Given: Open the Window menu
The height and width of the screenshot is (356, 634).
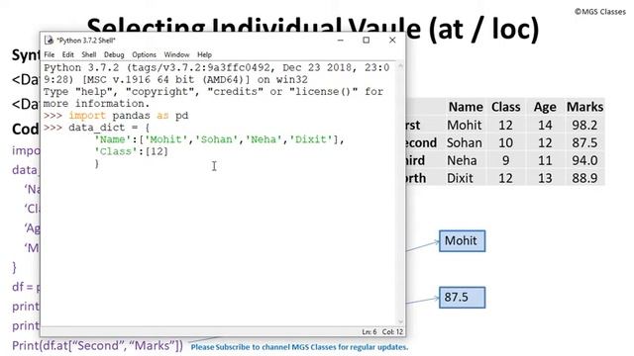Looking at the screenshot, I should [x=176, y=54].
